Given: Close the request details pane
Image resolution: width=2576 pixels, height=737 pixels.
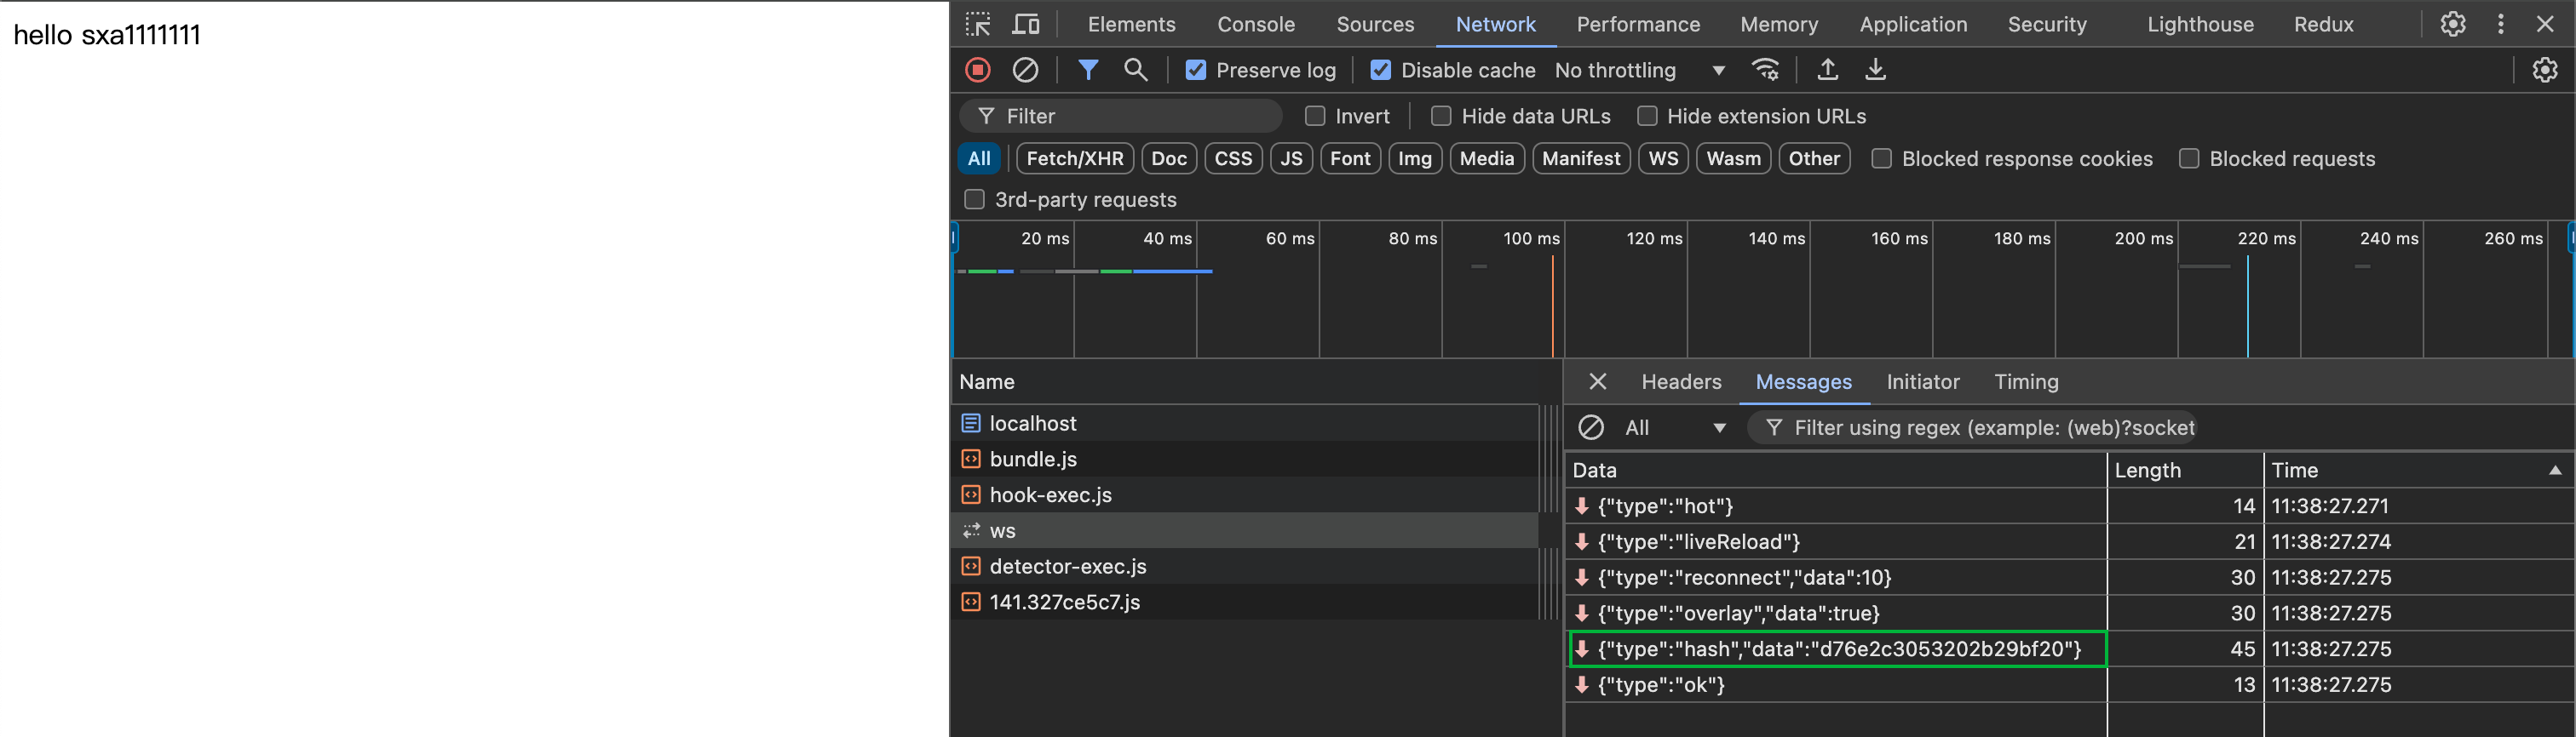Looking at the screenshot, I should [x=1597, y=381].
